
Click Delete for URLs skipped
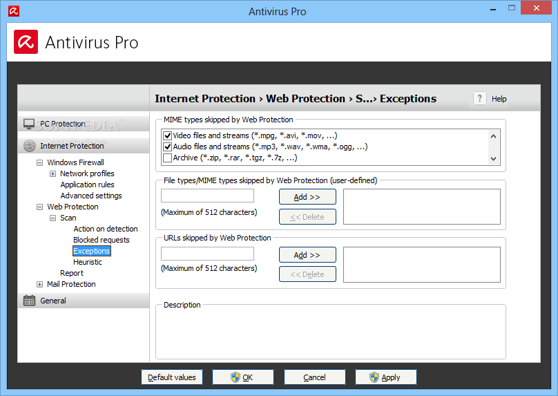click(307, 274)
